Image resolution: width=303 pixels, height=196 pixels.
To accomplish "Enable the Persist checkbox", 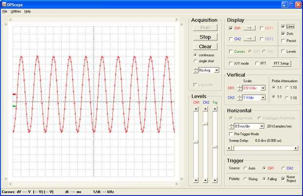I will click(x=283, y=41).
